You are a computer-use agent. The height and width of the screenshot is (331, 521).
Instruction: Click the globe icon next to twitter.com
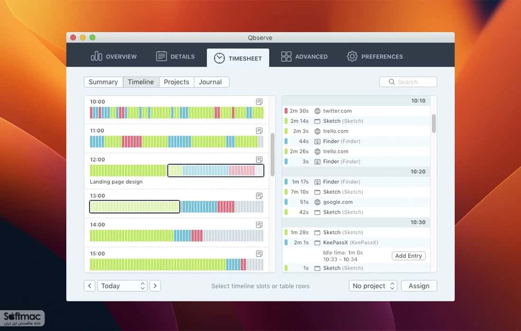[317, 111]
